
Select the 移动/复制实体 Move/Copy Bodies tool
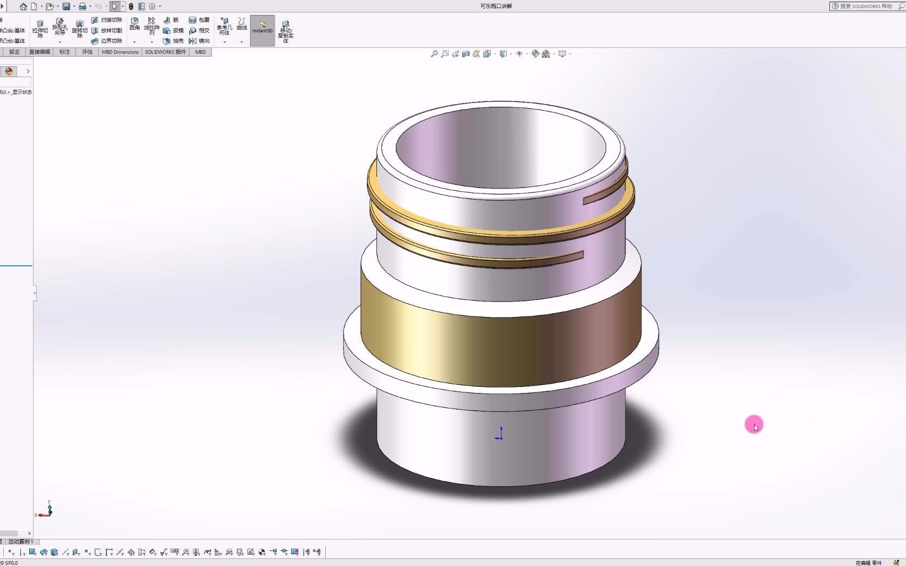286,30
